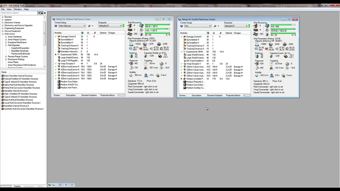The image size is (340, 191).
Task: Open Current Setup dropdown in Stabber window
Action: (72, 26)
